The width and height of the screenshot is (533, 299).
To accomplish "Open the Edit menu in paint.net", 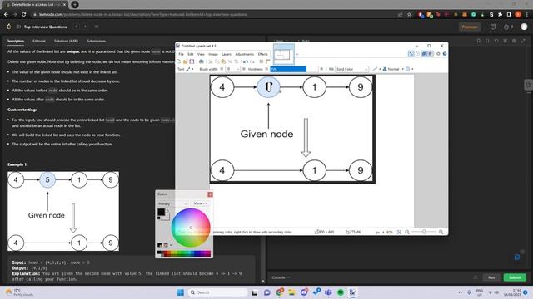I will pyautogui.click(x=191, y=54).
